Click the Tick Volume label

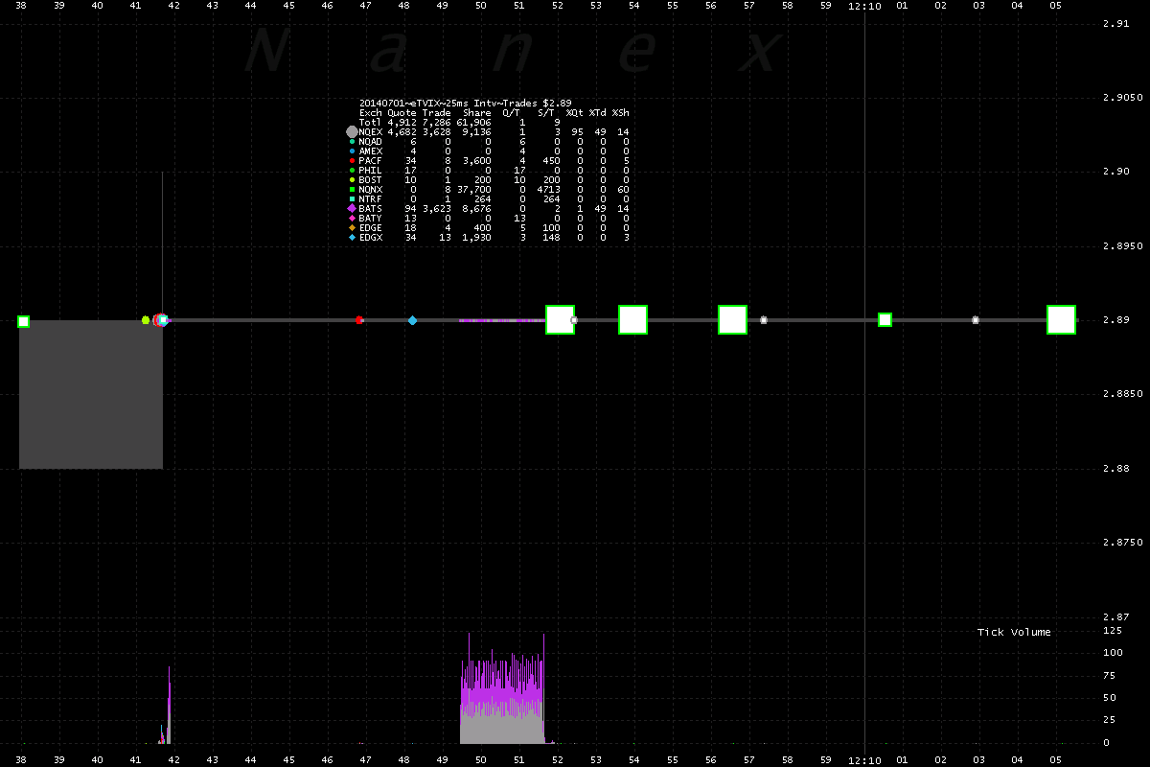pos(1014,632)
